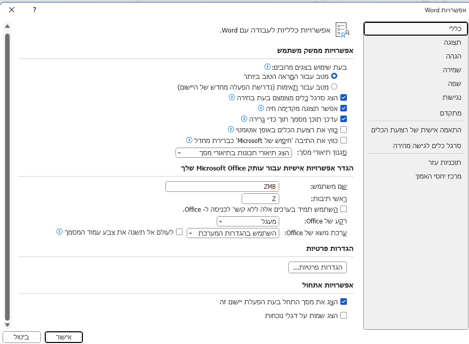The width and height of the screenshot is (469, 344).
Task: Switch to שפה category
Action: [416, 84]
